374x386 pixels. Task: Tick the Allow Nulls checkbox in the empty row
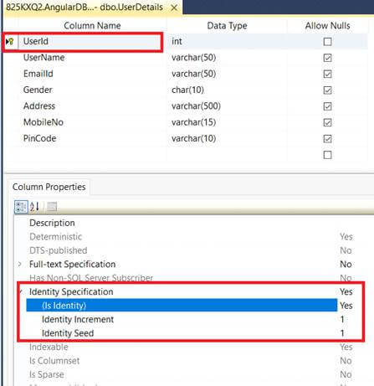[x=327, y=155]
